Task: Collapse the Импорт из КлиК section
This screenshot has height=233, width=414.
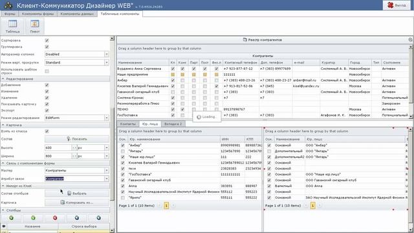Action: click(3, 186)
